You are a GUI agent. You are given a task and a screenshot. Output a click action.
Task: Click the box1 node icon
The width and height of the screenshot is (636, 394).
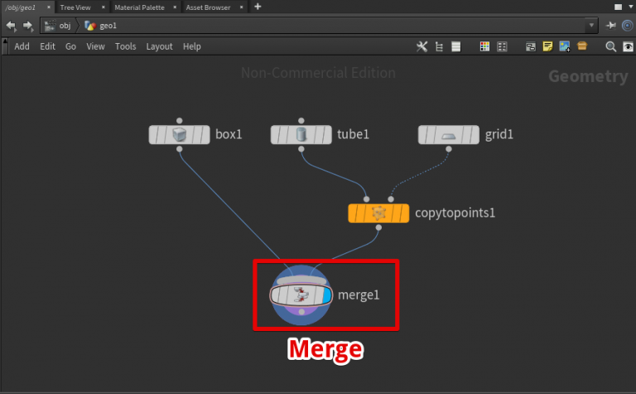180,134
